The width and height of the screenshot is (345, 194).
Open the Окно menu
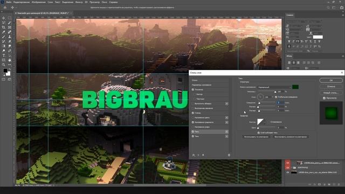pos(105,2)
